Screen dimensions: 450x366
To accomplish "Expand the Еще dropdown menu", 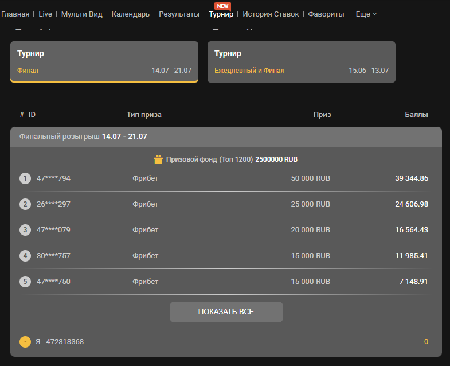I will pos(366,14).
